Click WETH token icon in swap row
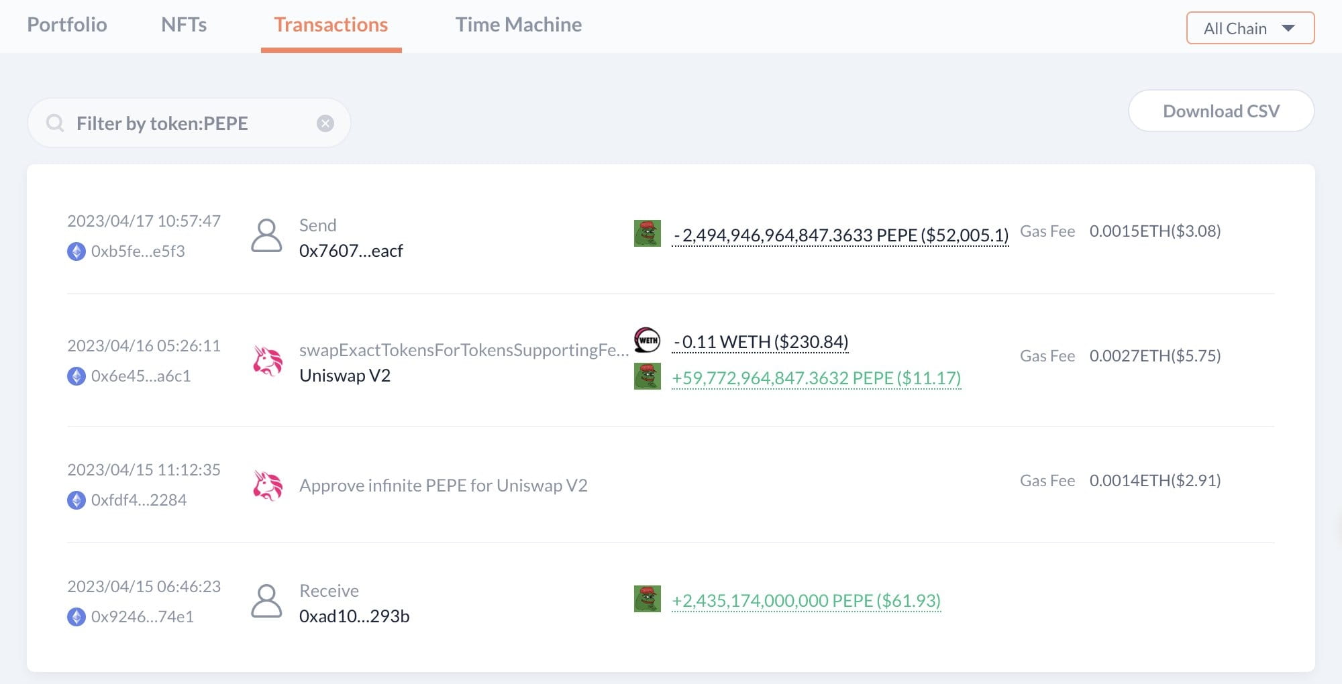Image resolution: width=1342 pixels, height=684 pixels. 648,341
